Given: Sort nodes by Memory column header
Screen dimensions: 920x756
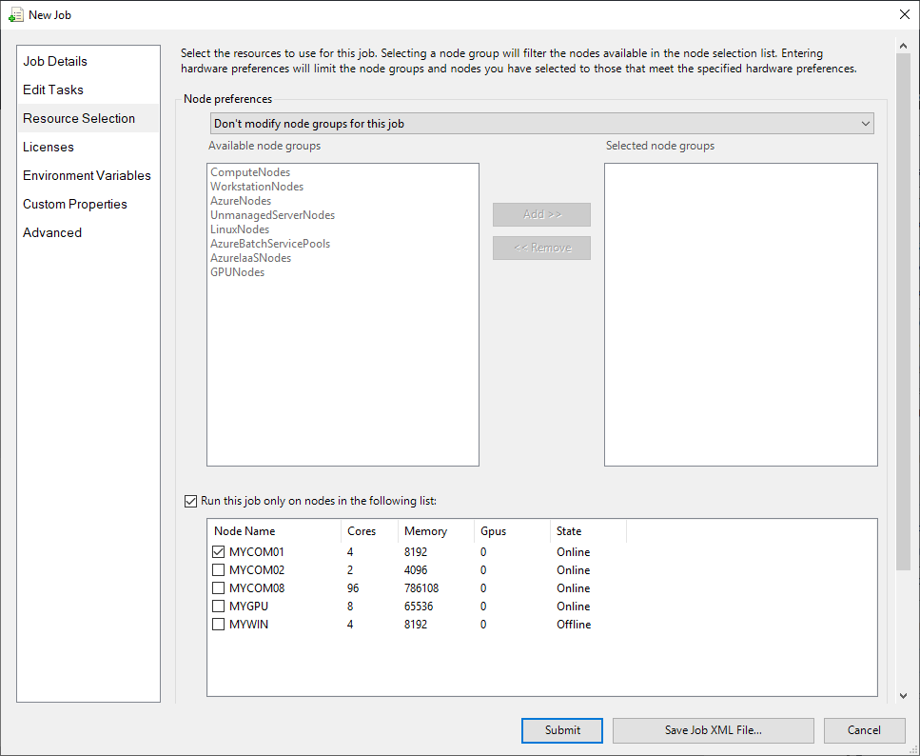Looking at the screenshot, I should [425, 531].
